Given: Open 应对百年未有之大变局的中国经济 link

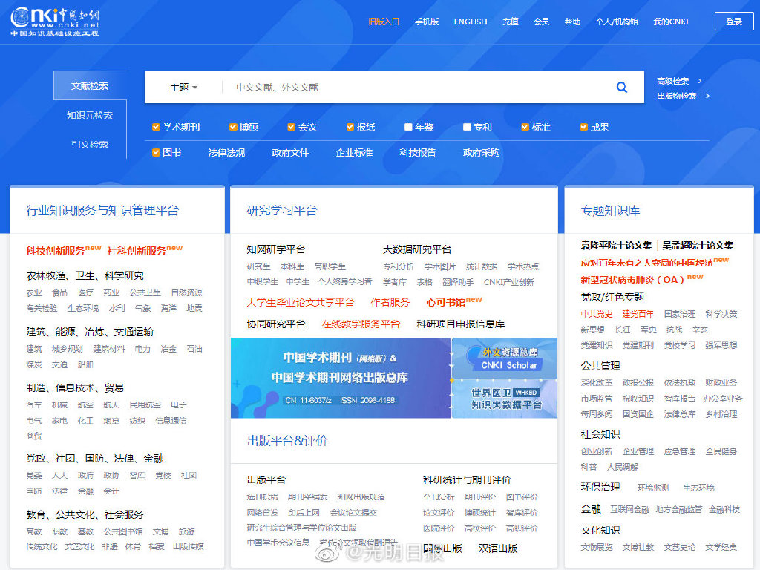Looking at the screenshot, I should point(646,263).
